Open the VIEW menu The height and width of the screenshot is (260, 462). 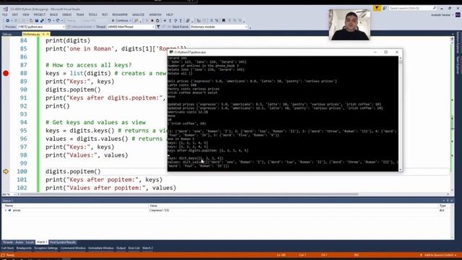click(x=26, y=14)
